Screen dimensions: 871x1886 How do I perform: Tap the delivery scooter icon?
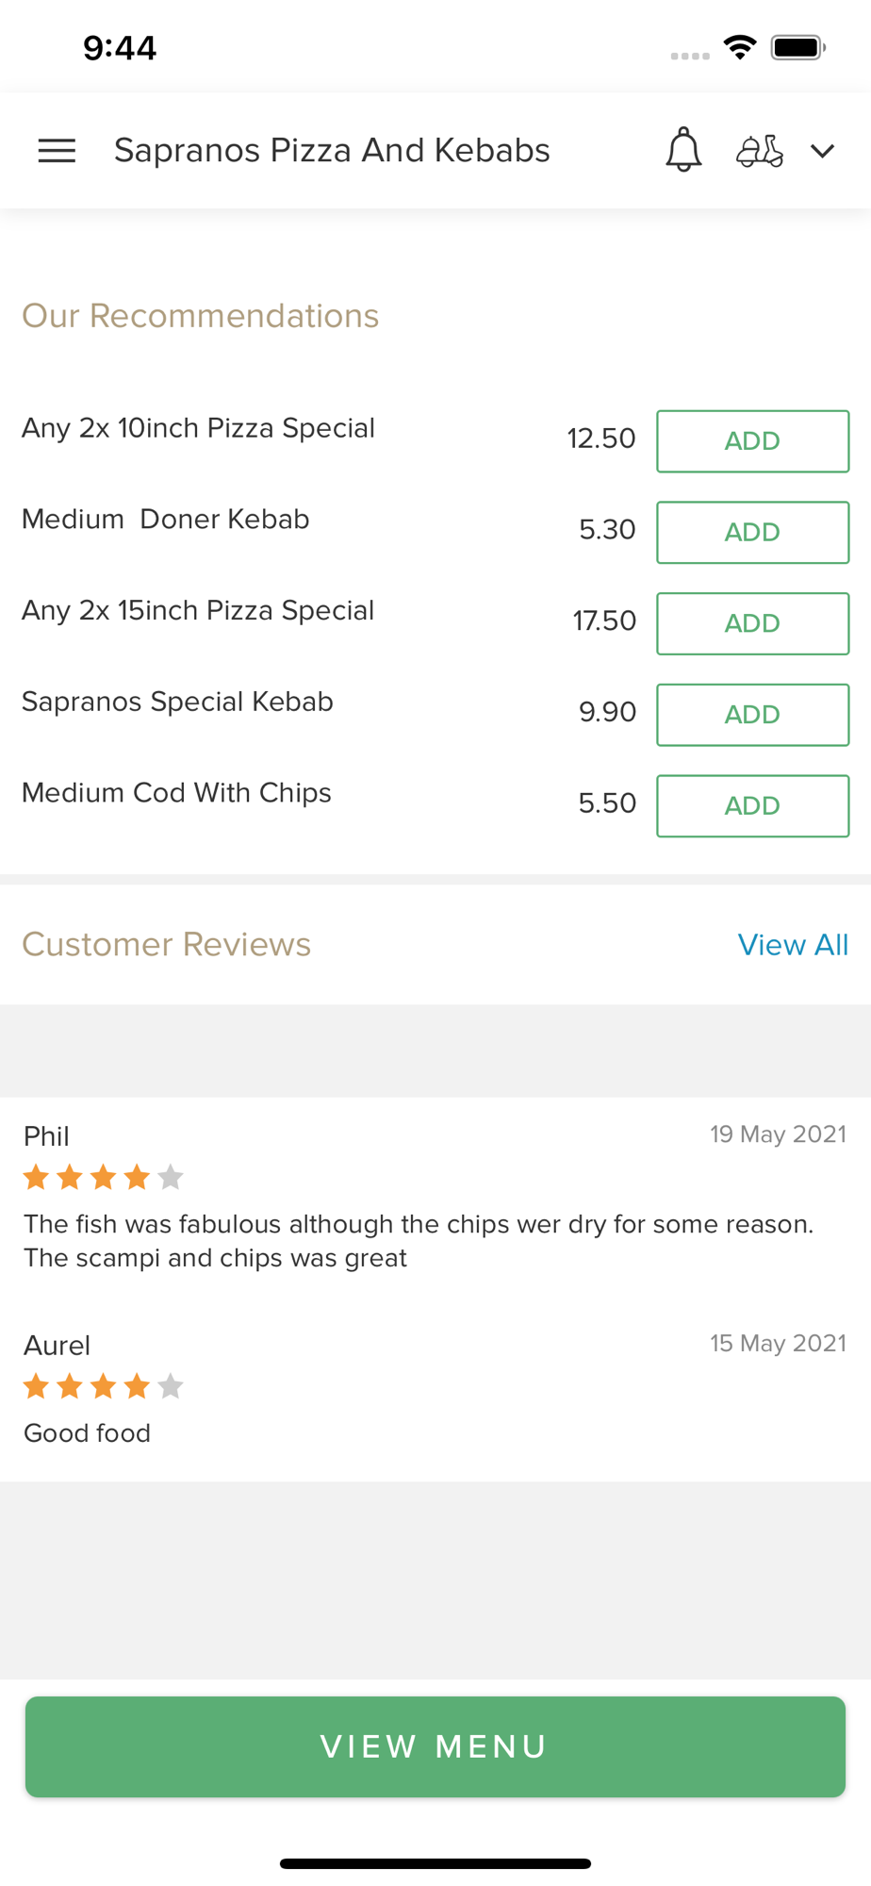point(760,151)
